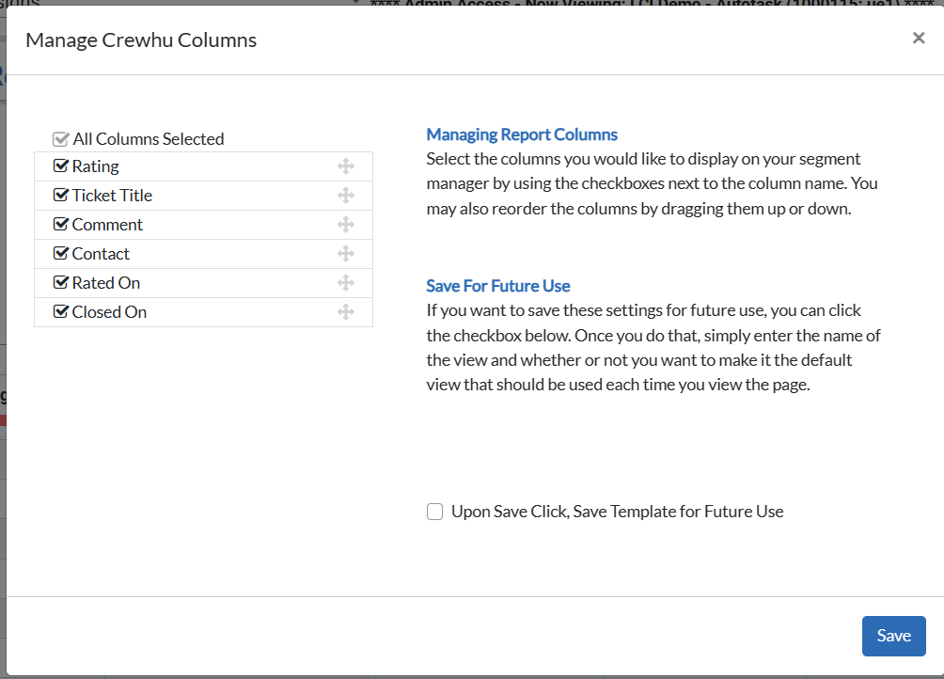Viewport: 944px width, 679px height.
Task: Click the Save For Future Use heading
Action: pyautogui.click(x=498, y=285)
